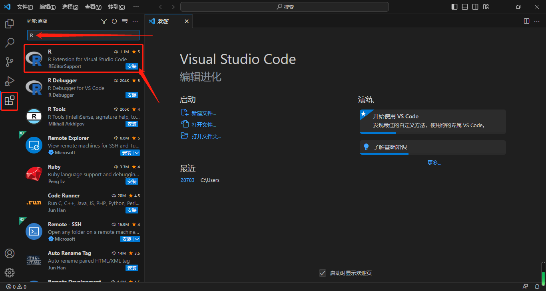This screenshot has height=291, width=546.
Task: Open the 查看(V) menu
Action: (93, 7)
